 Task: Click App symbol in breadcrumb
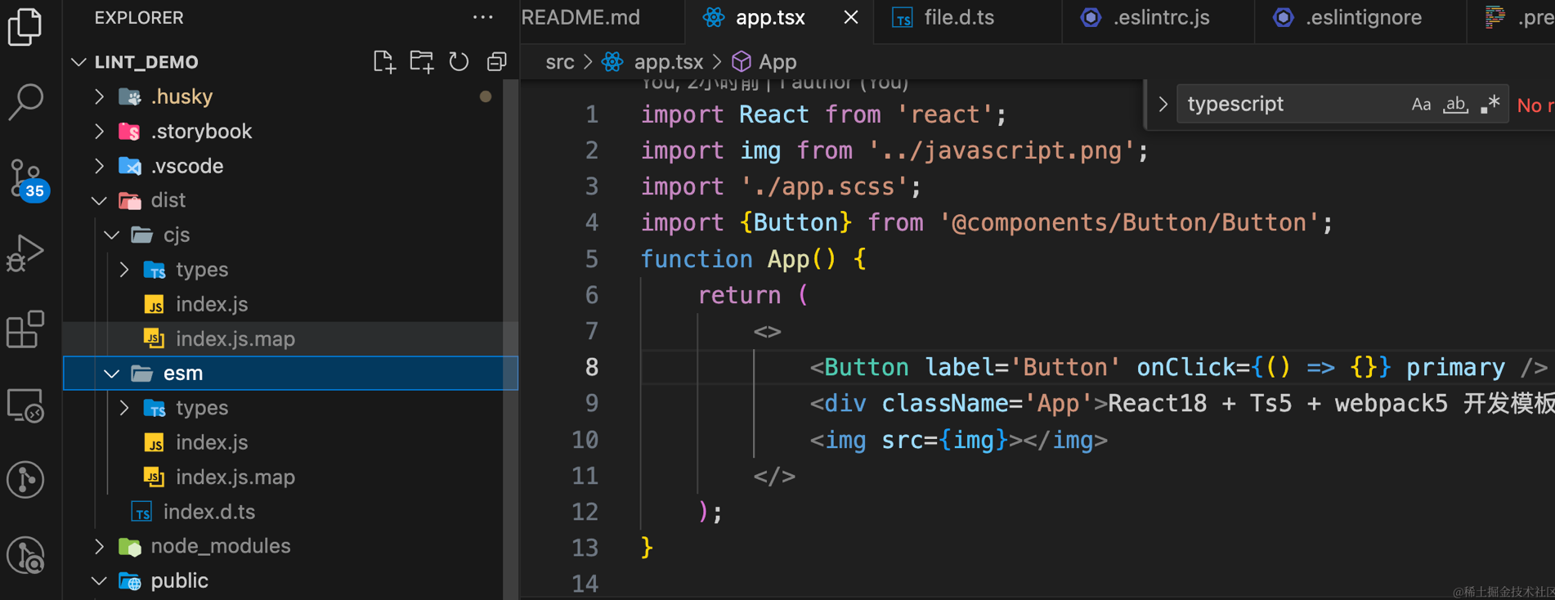point(777,62)
